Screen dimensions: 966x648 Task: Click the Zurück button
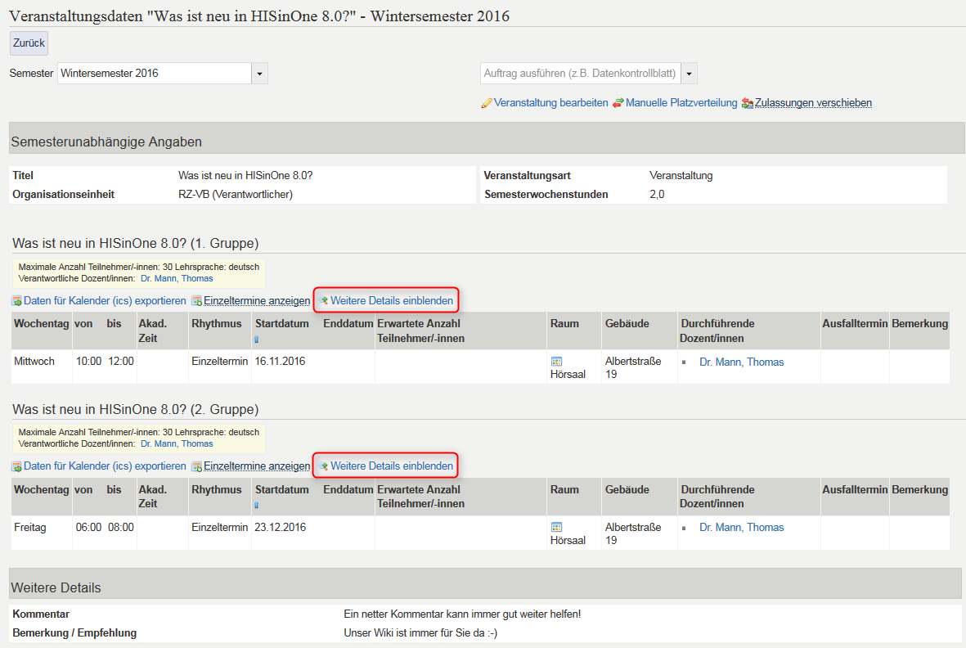point(29,43)
